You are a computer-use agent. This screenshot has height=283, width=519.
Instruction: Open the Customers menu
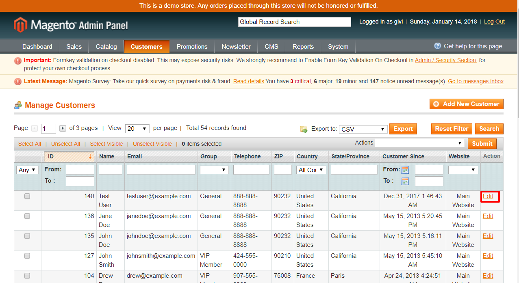pos(147,46)
